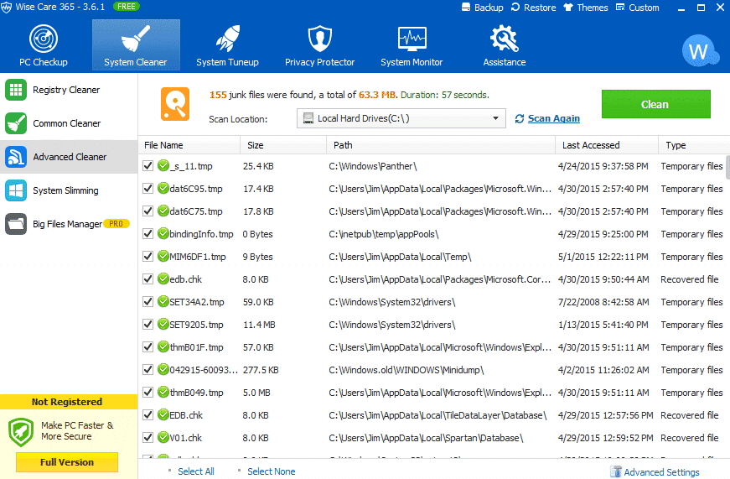This screenshot has height=479, width=730.
Task: Click the Scan Again link
Action: (553, 118)
